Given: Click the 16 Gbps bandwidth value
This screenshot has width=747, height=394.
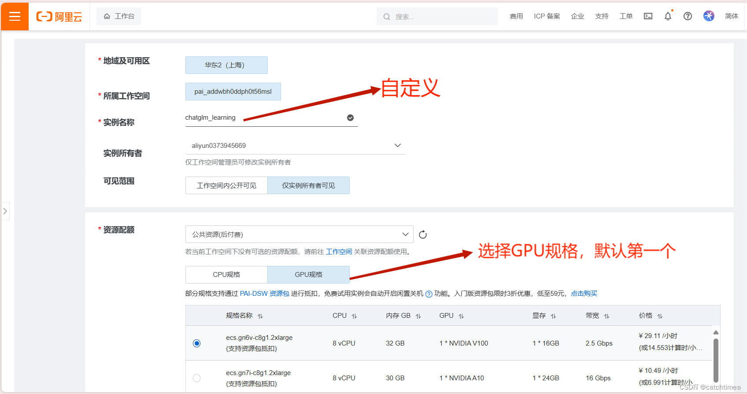Looking at the screenshot, I should pos(598,378).
